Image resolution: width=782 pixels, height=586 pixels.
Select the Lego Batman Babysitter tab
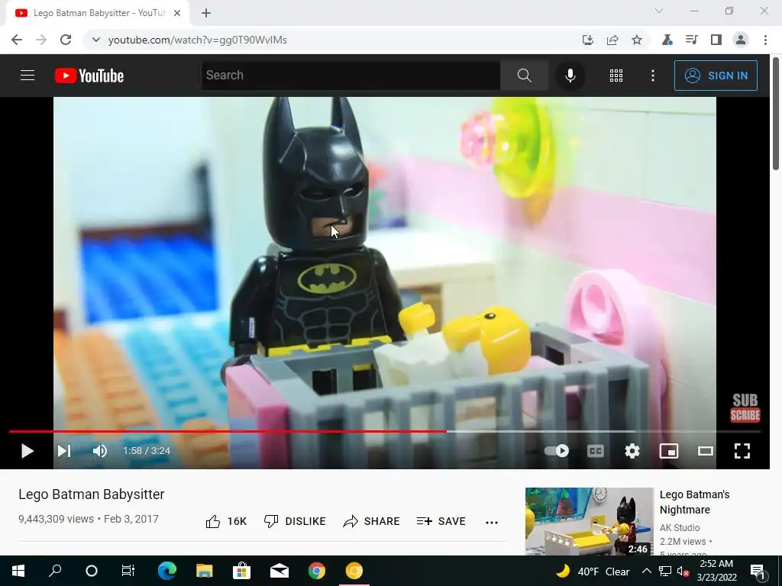click(x=98, y=13)
